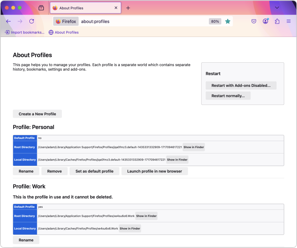The height and width of the screenshot is (248, 297).
Task: Click Import bookmarks in the bookmarks bar
Action: coord(24,32)
